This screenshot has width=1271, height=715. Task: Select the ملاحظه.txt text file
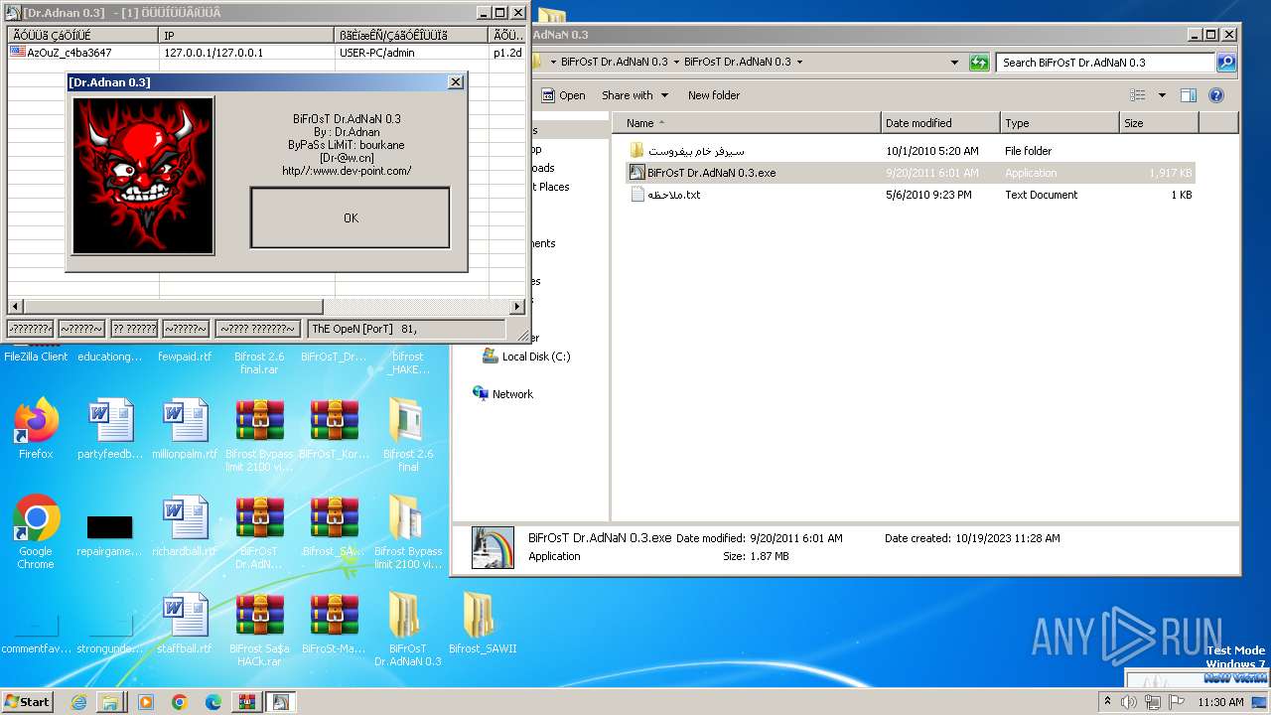pos(673,195)
